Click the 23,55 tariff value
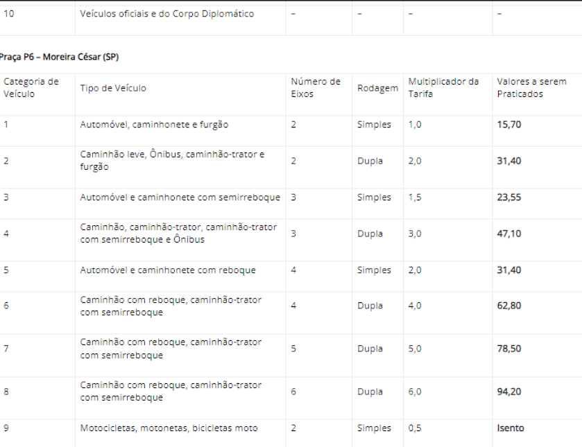 tap(509, 197)
